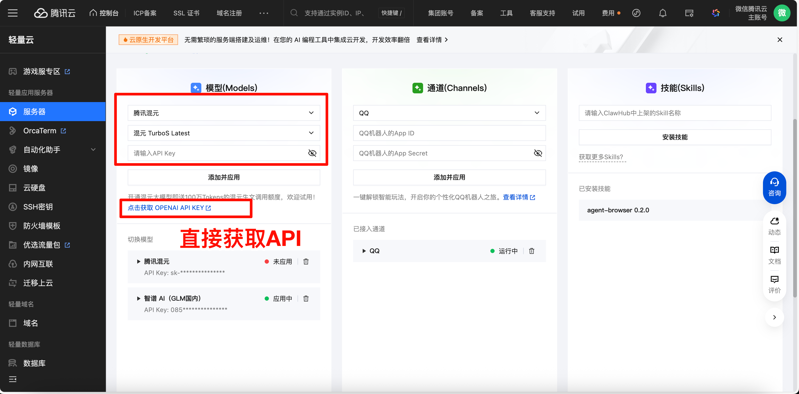Expand the 智谱 AI model entry
The height and width of the screenshot is (394, 799).
click(139, 299)
